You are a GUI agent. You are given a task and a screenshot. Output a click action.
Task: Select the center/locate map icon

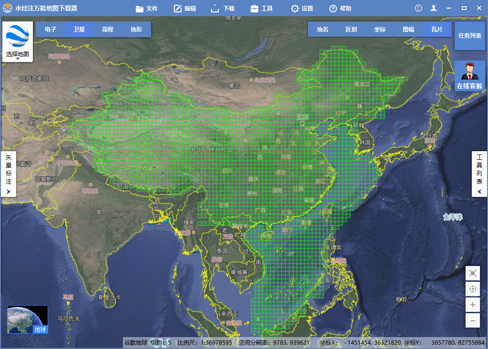point(472,289)
